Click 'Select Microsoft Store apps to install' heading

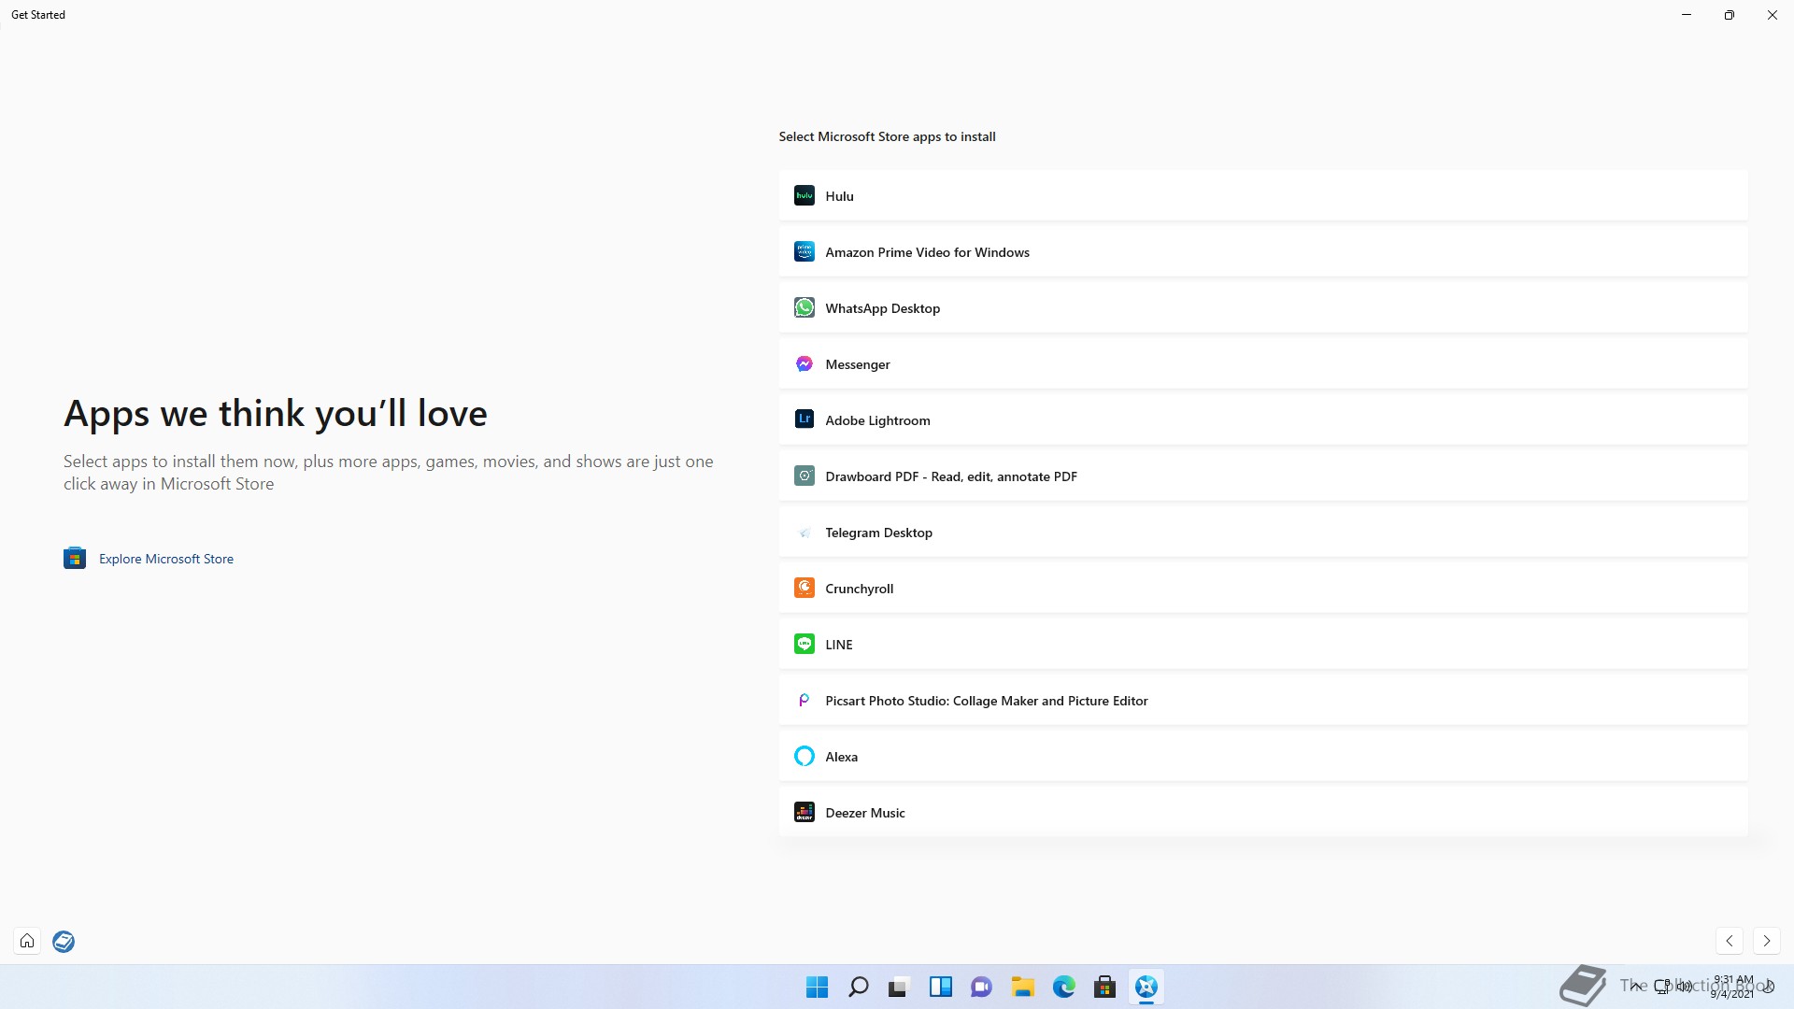point(887,136)
